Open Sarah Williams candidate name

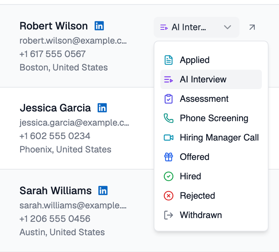coord(56,190)
